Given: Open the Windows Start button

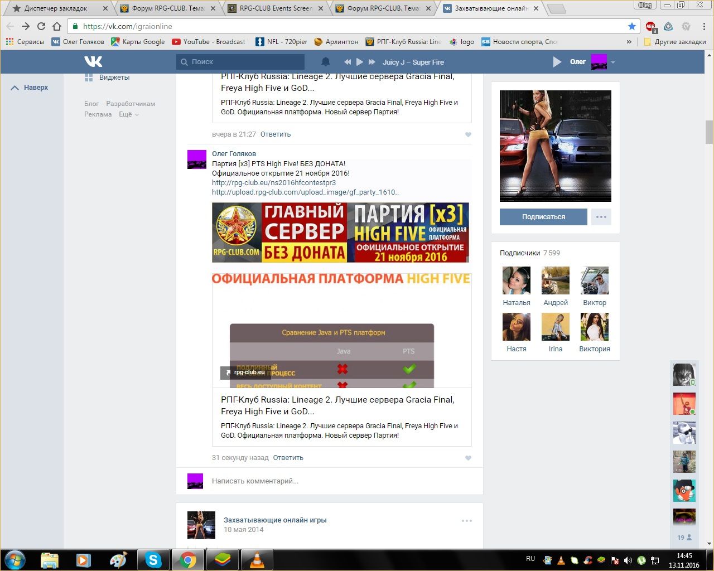Looking at the screenshot, I should [15, 560].
